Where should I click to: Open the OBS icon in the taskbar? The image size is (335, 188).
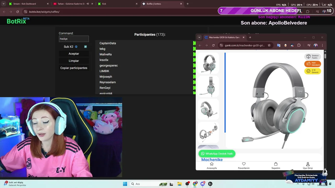[x=187, y=184]
